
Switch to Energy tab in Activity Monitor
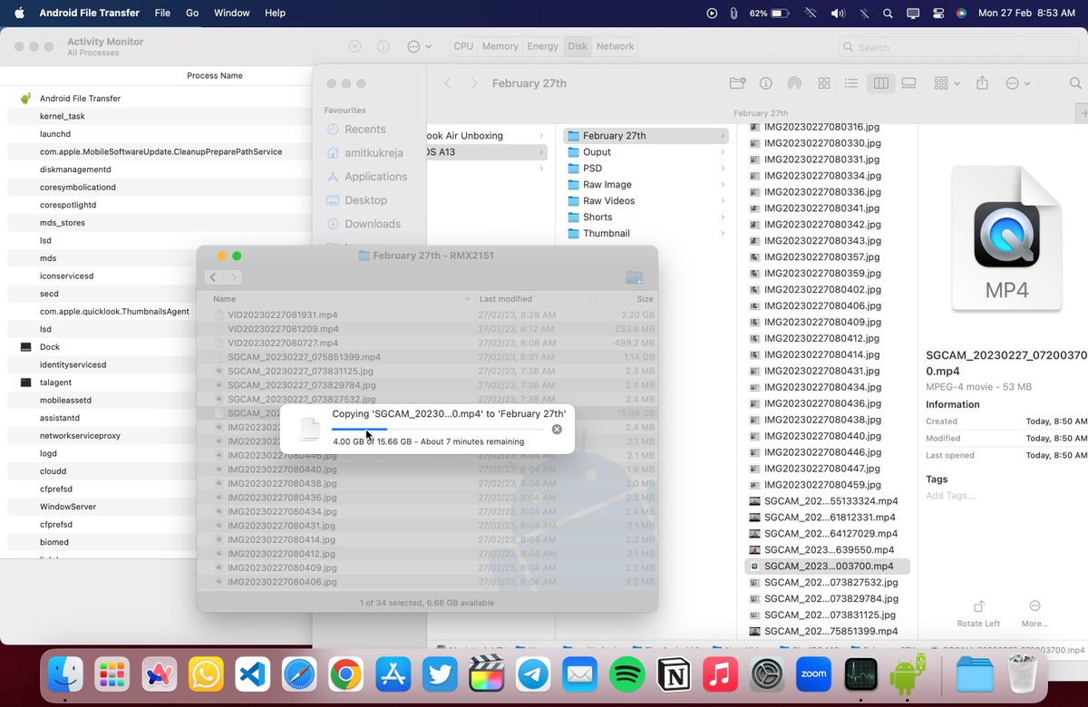542,46
